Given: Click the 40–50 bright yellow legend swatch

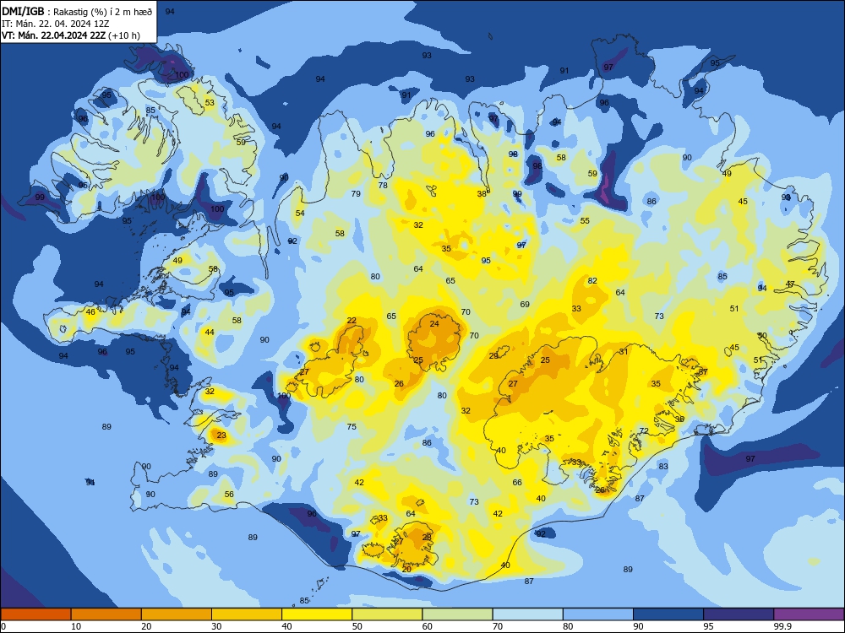Looking at the screenshot, I should (x=317, y=614).
